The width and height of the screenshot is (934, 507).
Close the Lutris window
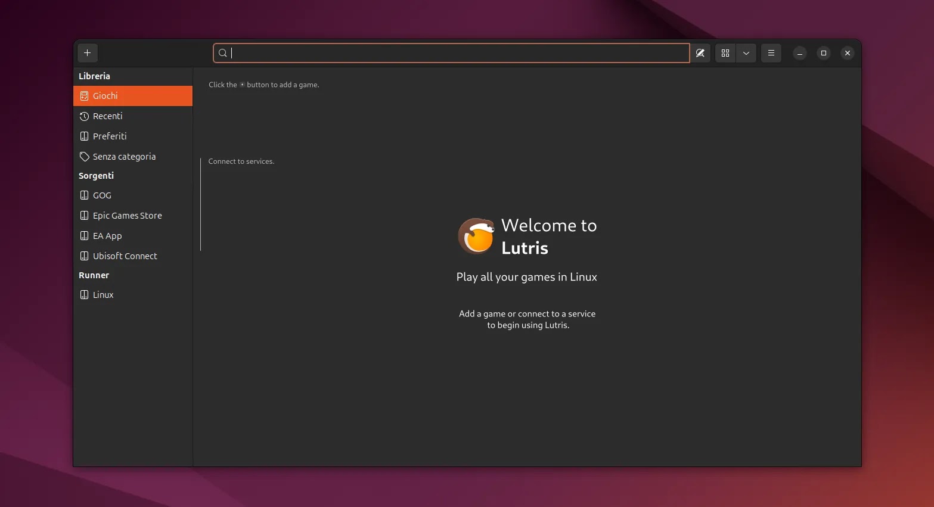(x=848, y=53)
